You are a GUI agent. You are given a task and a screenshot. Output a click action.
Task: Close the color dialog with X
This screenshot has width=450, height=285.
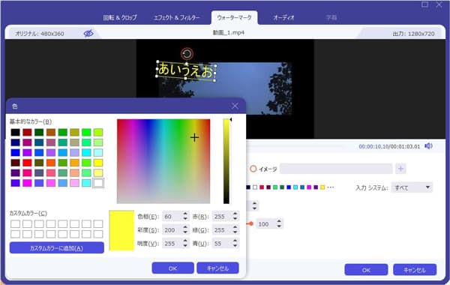(235, 106)
